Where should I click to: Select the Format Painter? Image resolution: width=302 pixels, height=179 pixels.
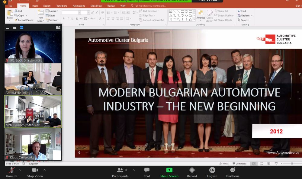point(24,20)
